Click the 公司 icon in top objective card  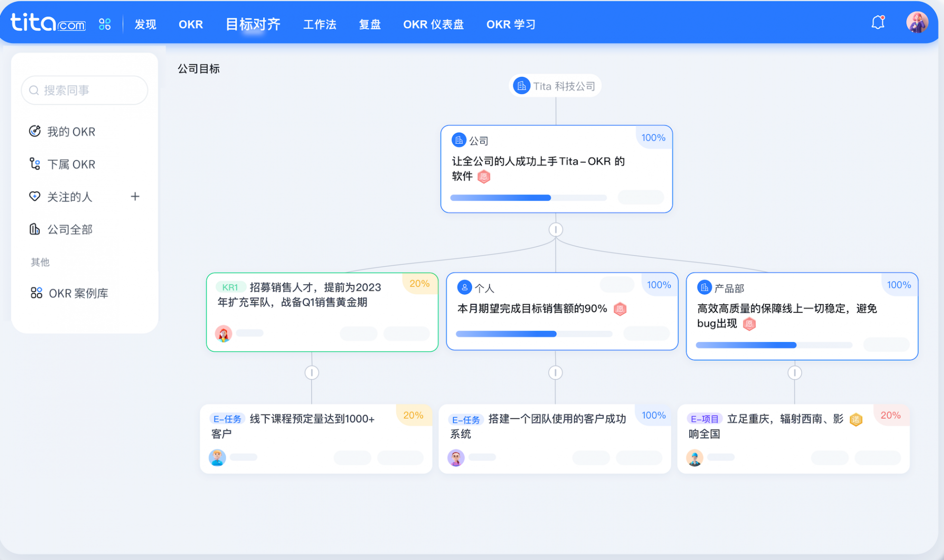coord(459,140)
